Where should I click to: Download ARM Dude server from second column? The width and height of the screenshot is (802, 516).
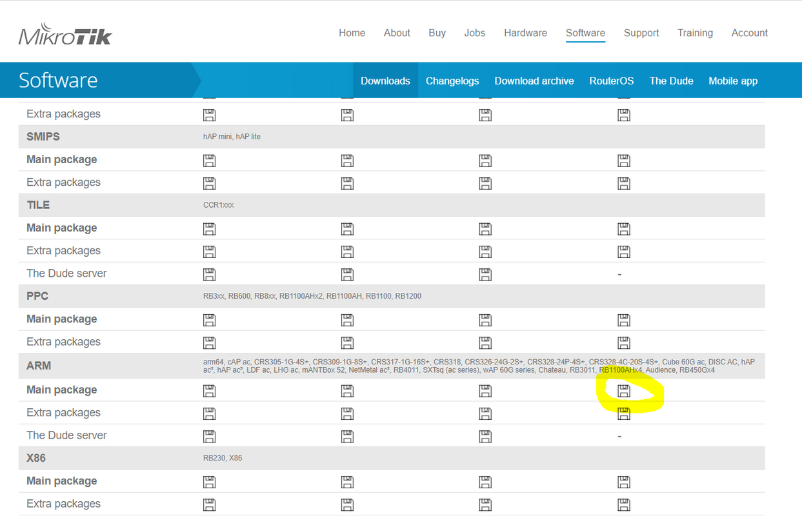tap(347, 436)
